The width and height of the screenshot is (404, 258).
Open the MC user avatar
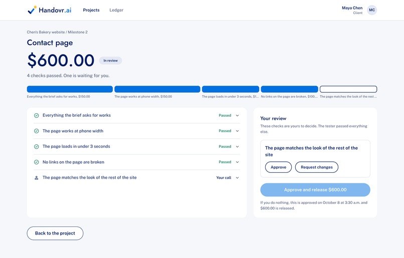point(372,10)
